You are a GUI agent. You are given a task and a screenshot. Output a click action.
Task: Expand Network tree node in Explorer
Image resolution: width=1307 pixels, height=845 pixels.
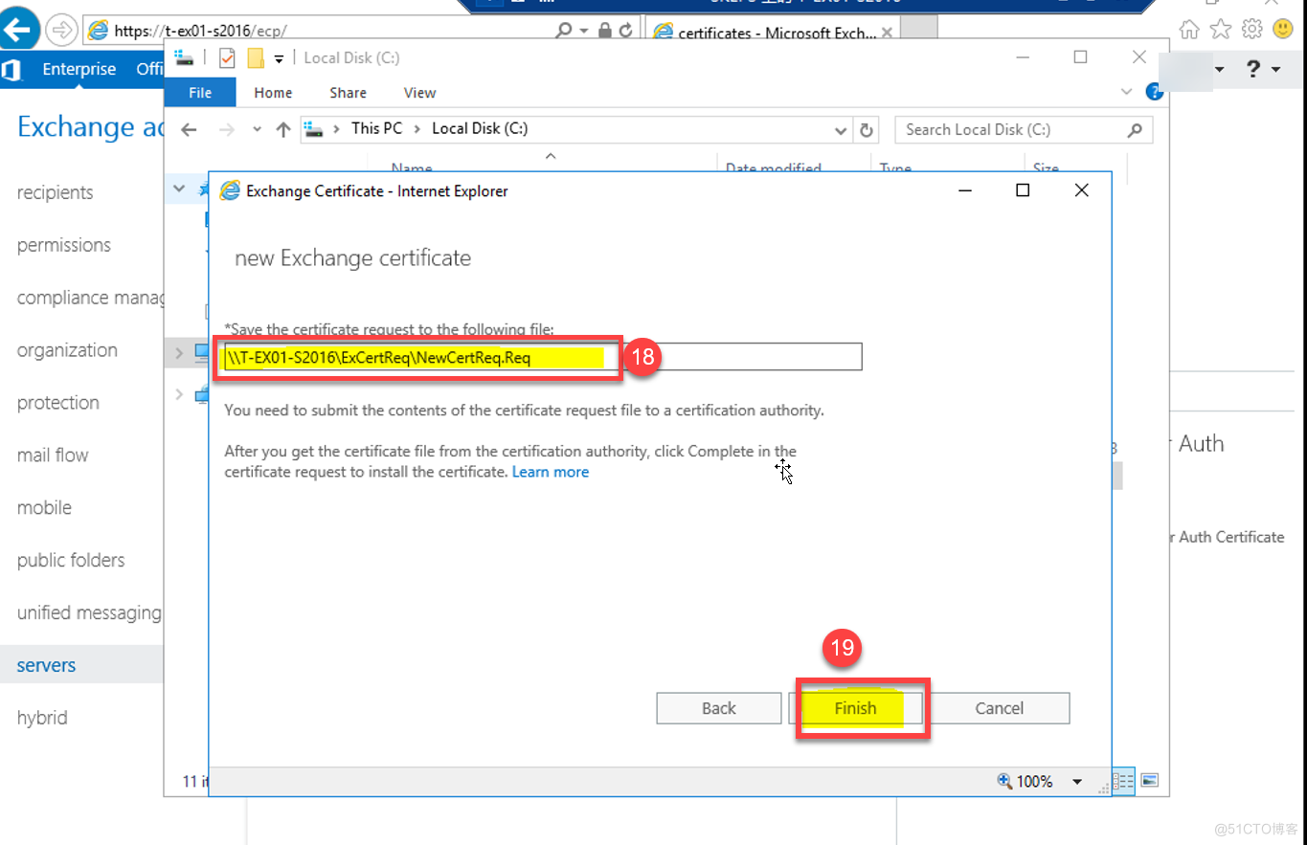(179, 393)
